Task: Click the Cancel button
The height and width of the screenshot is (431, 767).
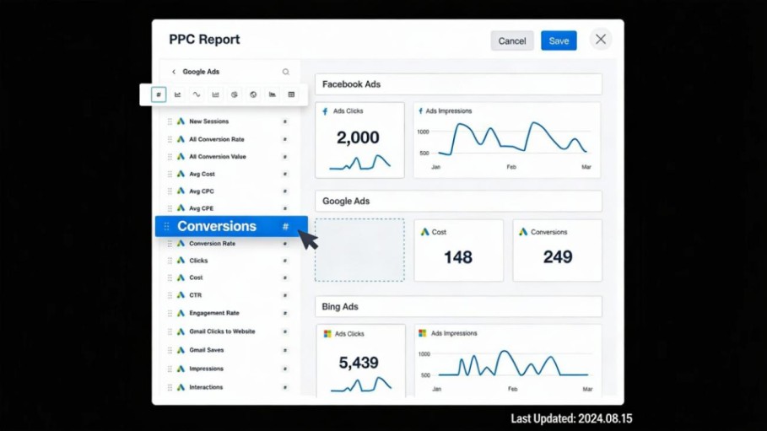Action: 512,40
